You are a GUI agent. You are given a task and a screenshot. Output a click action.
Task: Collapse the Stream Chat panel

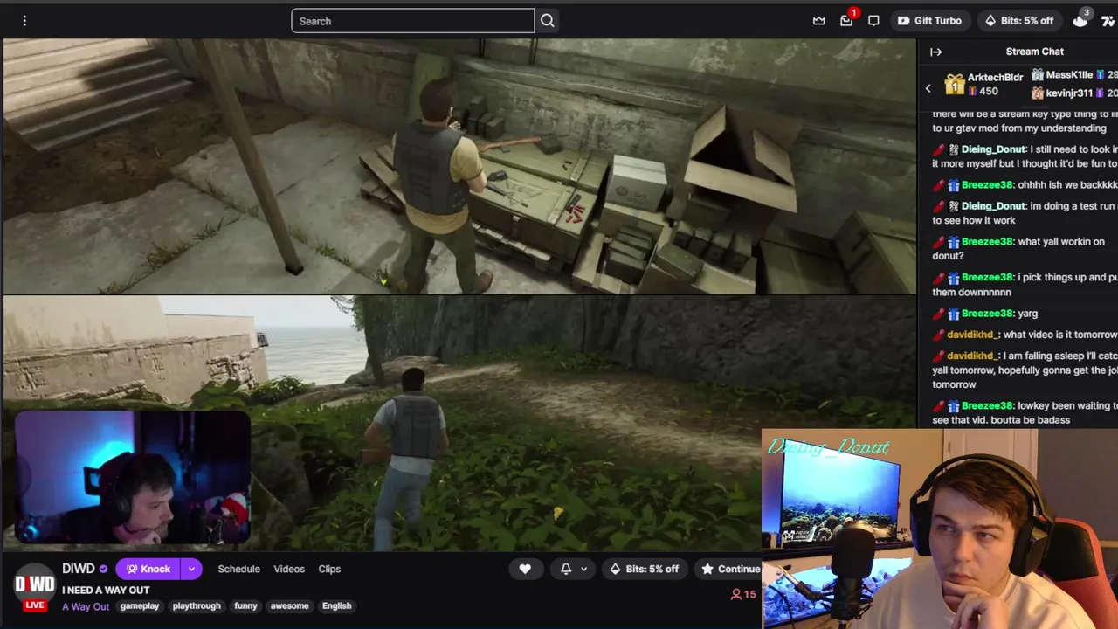935,52
